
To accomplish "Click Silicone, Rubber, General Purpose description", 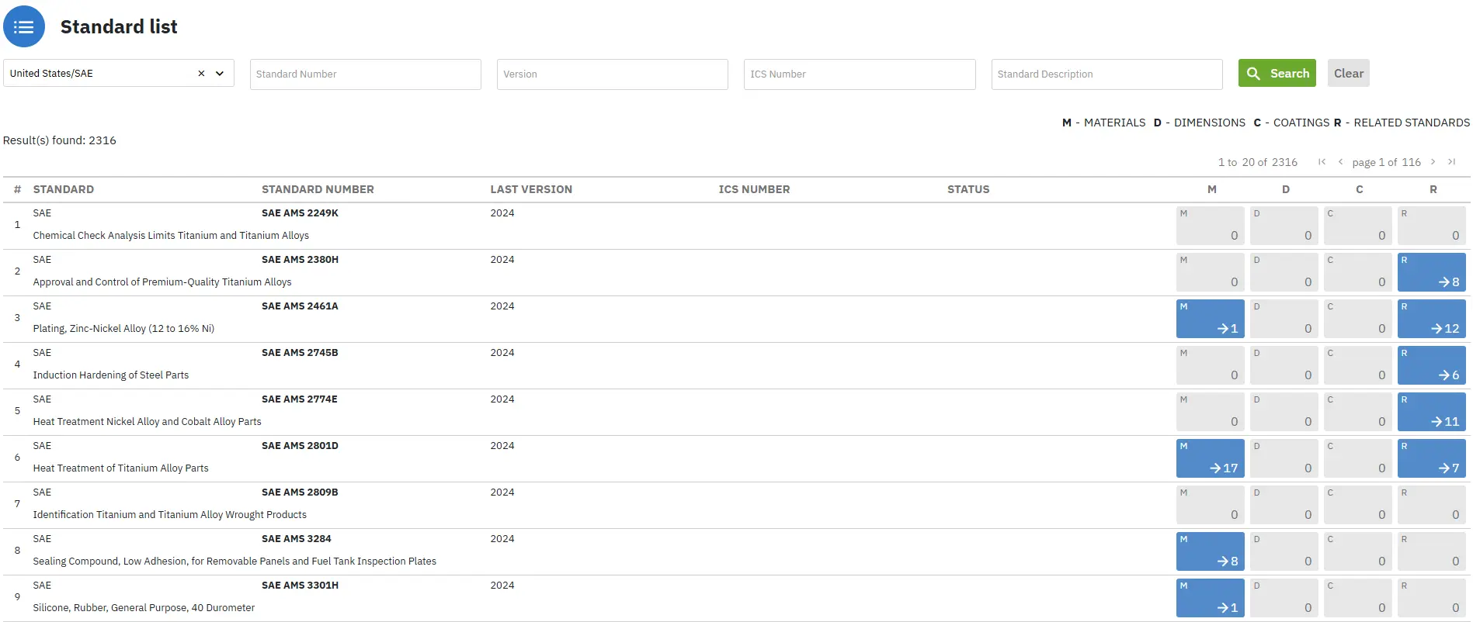I will 144,608.
